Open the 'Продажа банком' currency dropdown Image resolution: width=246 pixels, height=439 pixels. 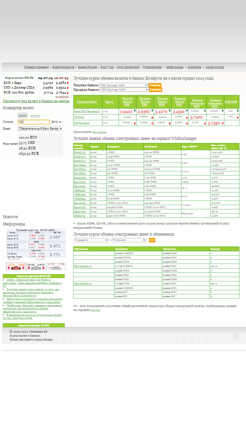pos(124,90)
